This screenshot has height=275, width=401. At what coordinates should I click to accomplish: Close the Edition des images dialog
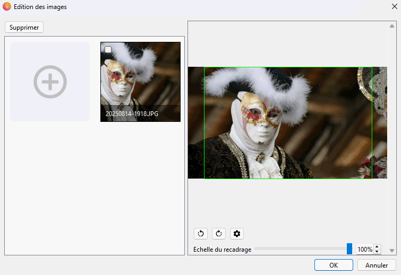[x=392, y=7]
